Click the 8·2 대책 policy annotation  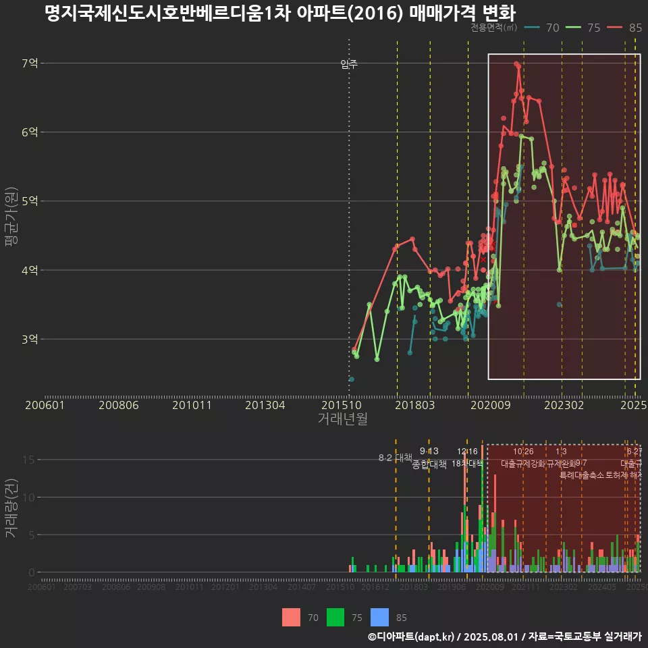(x=396, y=458)
